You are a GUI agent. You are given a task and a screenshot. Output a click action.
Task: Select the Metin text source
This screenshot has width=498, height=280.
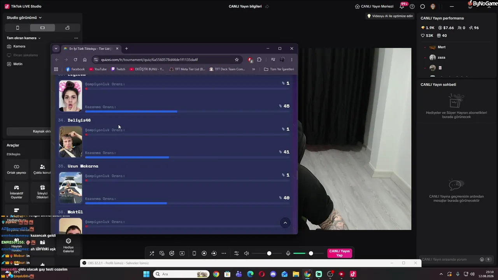15,64
